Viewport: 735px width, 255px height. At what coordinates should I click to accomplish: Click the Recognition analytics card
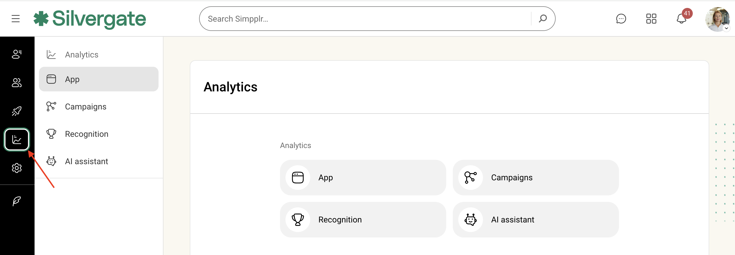[363, 220]
